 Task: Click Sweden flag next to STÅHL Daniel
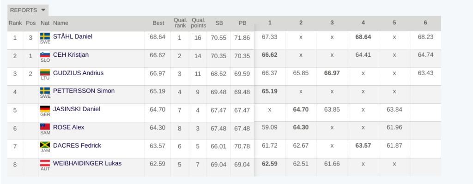coord(45,36)
